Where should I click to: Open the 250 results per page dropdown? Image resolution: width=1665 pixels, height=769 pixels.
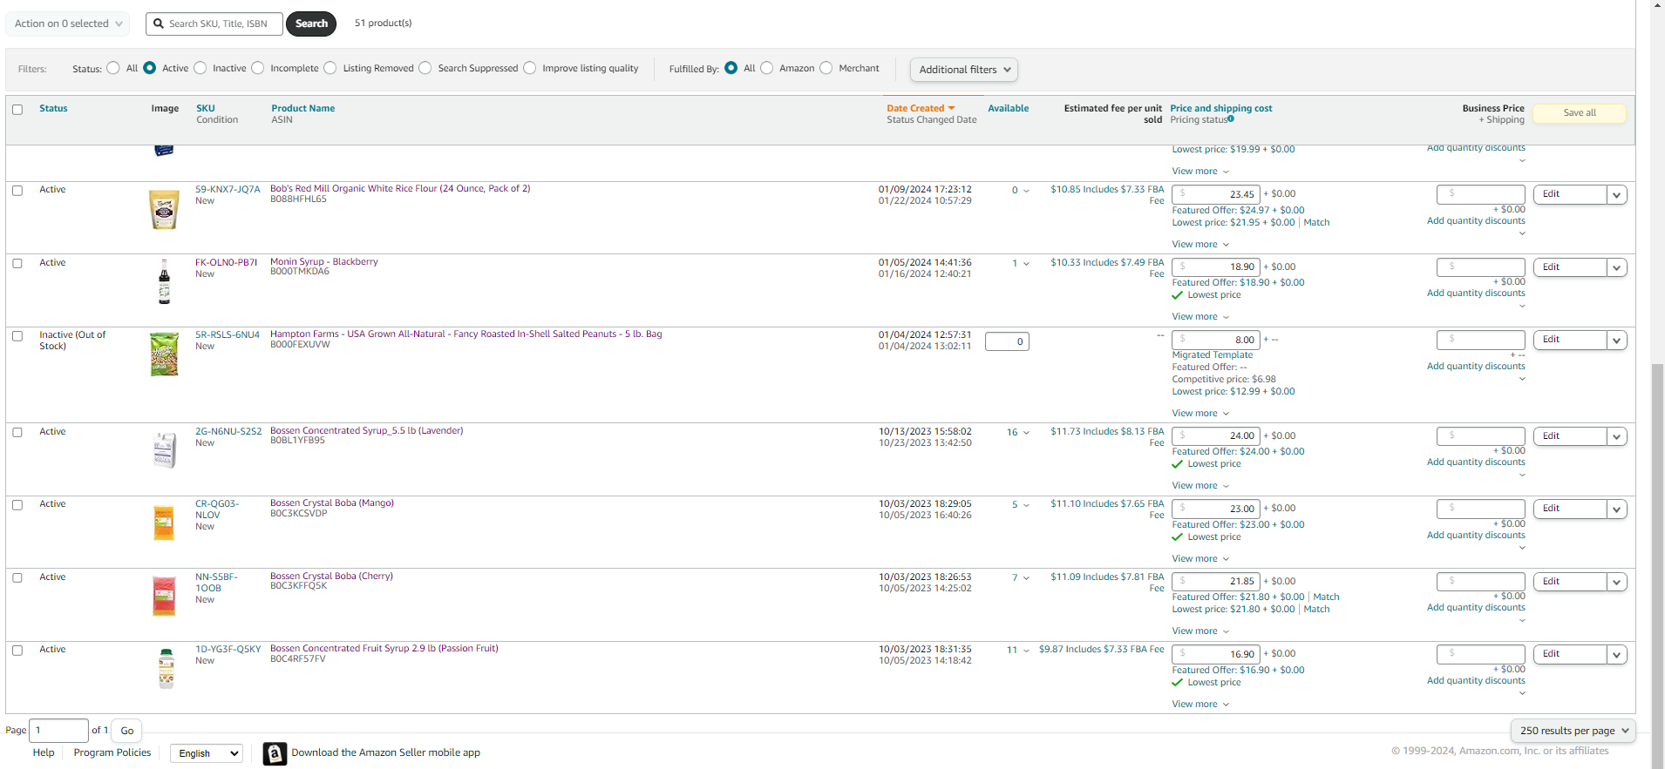coord(1573,731)
